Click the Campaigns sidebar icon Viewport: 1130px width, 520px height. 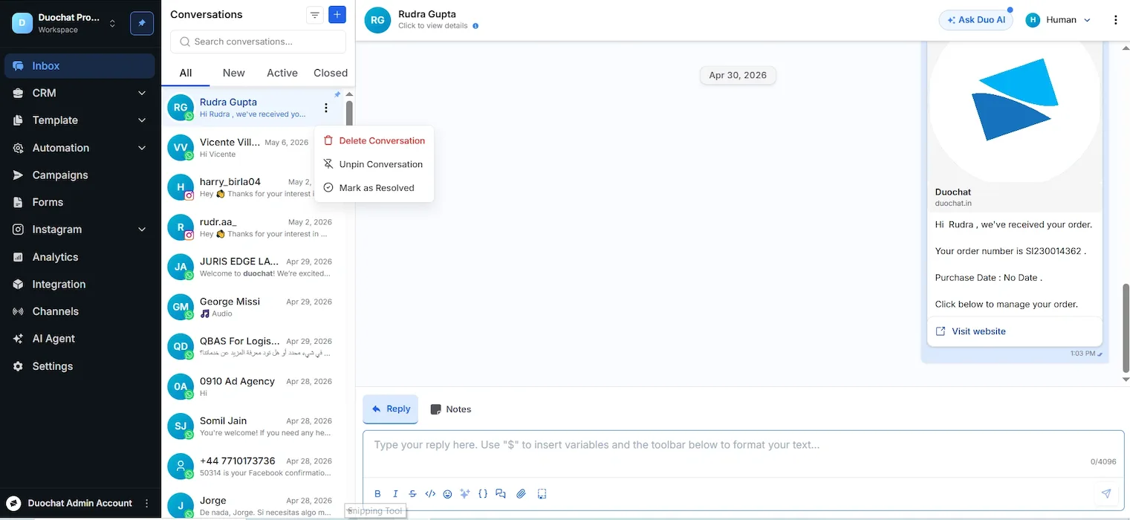(x=18, y=175)
